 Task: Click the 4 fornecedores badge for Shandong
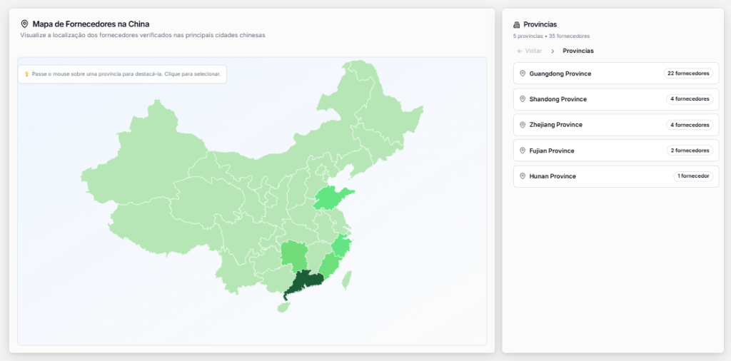tap(690, 99)
